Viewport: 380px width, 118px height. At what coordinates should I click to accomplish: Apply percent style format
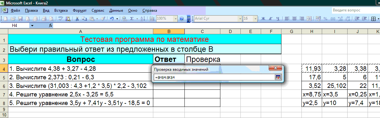coord(326,19)
